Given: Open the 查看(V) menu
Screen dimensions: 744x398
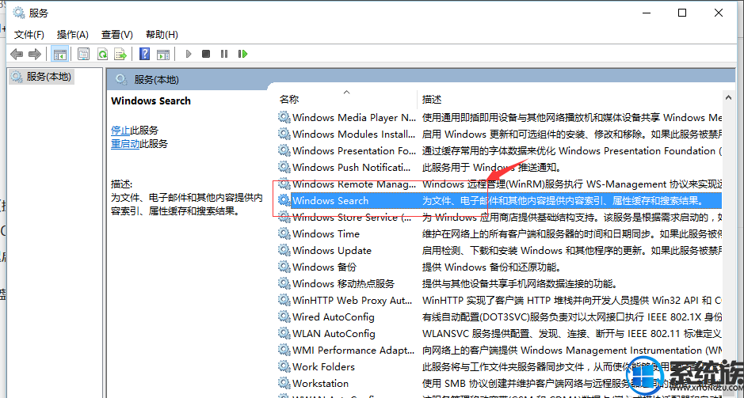Looking at the screenshot, I should (x=116, y=35).
